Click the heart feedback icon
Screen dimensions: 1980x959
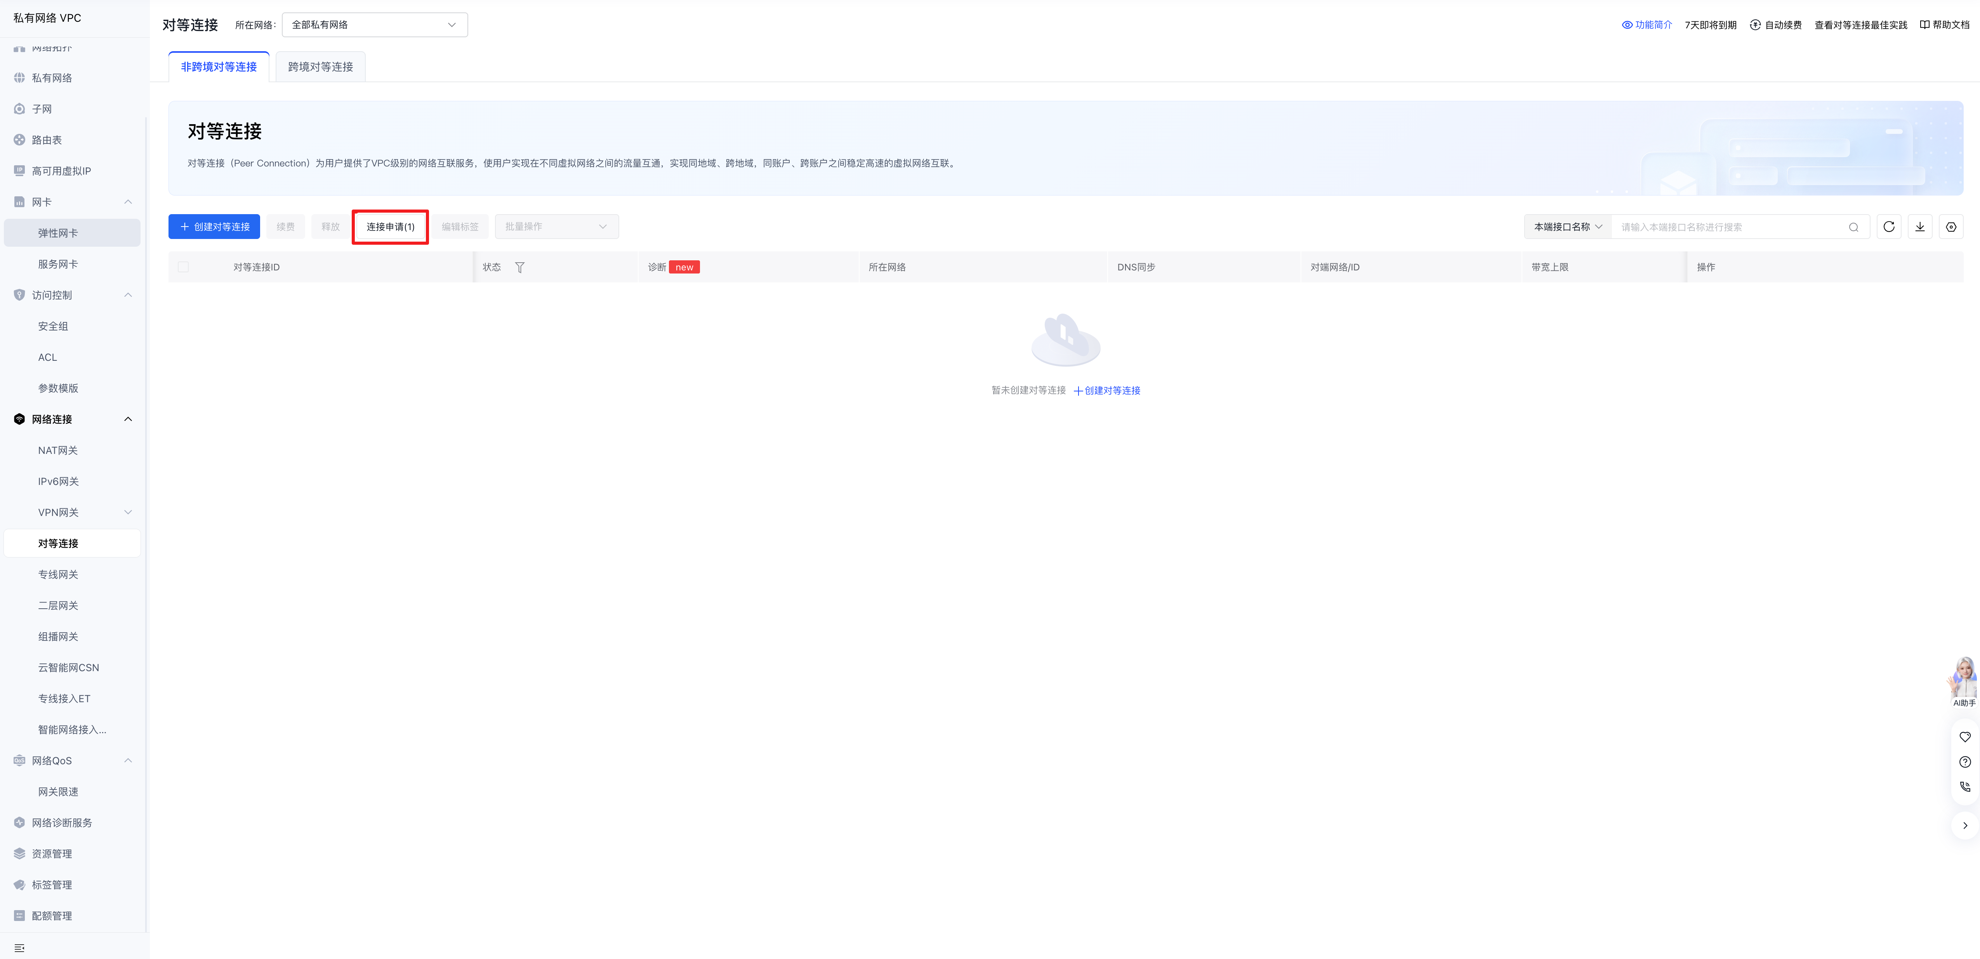pos(1964,737)
